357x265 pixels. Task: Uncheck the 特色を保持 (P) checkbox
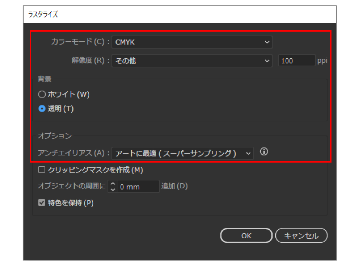(42, 202)
